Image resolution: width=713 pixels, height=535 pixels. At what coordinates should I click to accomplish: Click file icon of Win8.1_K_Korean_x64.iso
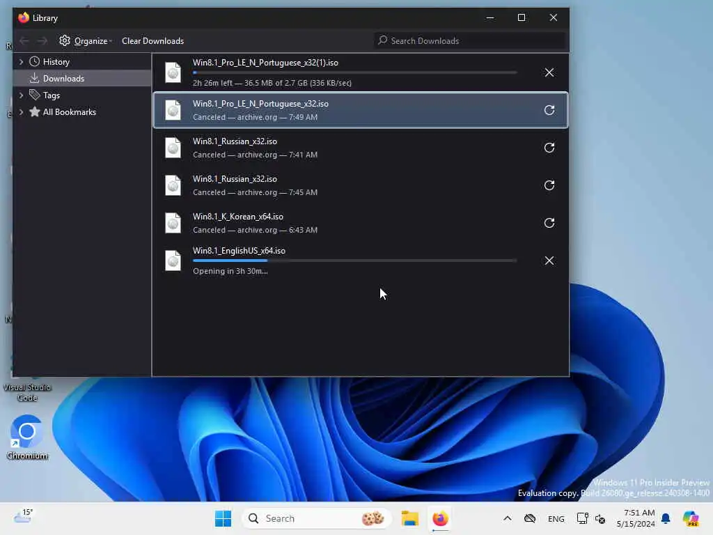click(173, 223)
